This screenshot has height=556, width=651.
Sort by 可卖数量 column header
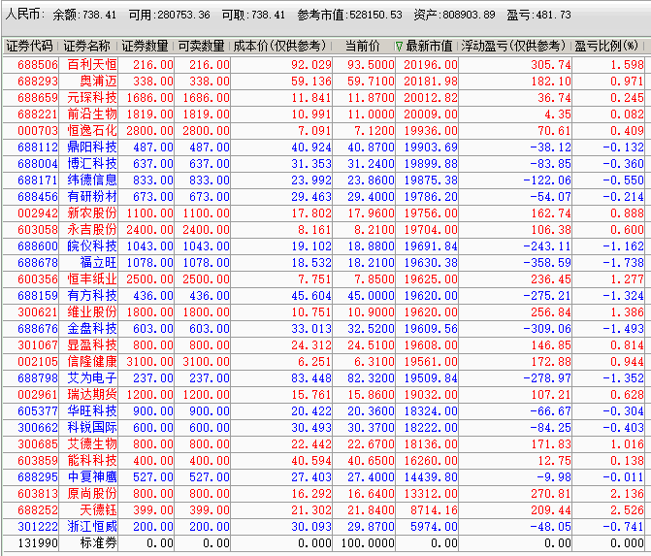tap(202, 46)
